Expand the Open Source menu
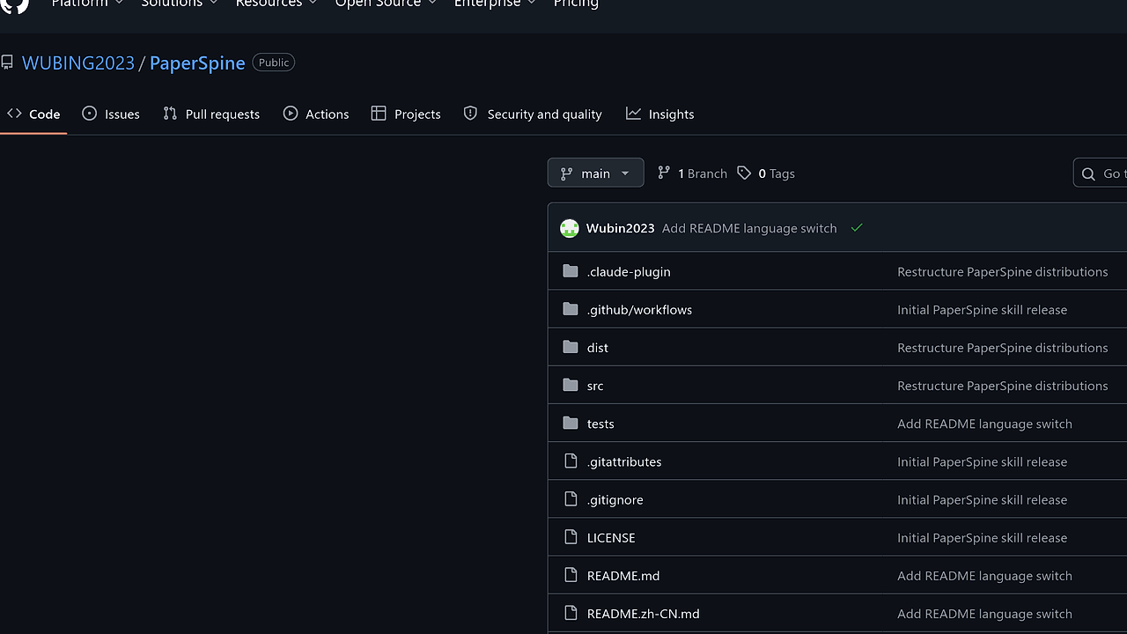 coord(387,4)
